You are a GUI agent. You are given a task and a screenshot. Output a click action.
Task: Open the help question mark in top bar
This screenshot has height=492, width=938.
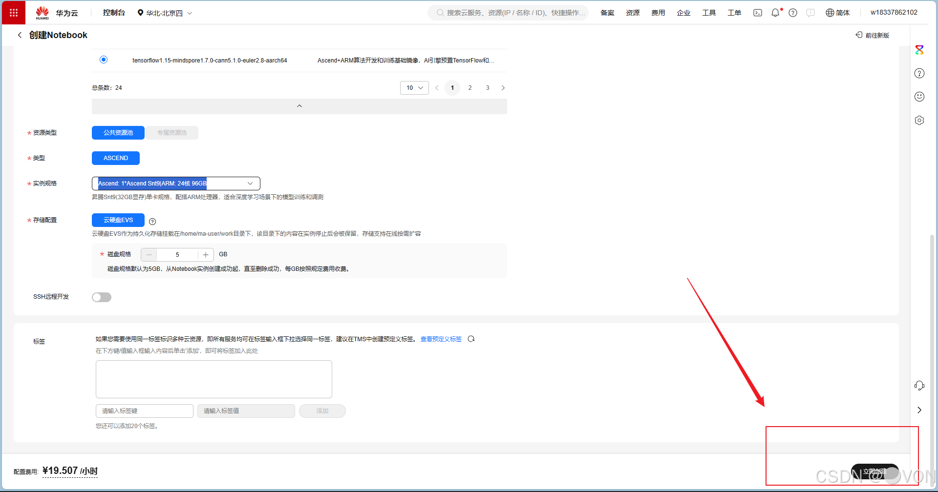tap(793, 13)
